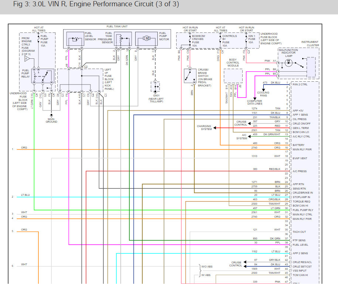Viewport: 338px width, 293px height.
Task: Click the G401 ground splice symbol
Action: coord(156,87)
